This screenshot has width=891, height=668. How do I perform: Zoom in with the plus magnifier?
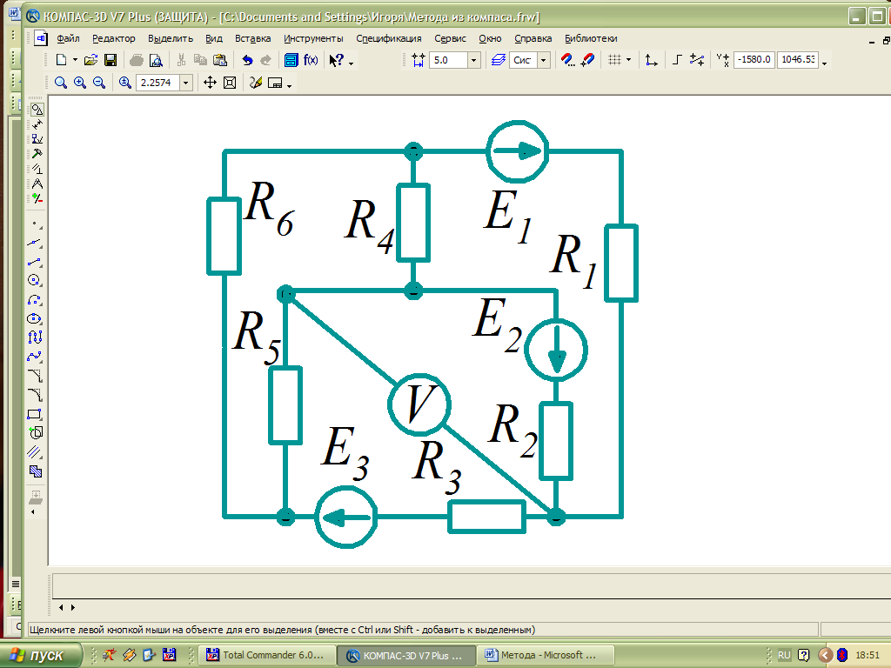(x=79, y=83)
